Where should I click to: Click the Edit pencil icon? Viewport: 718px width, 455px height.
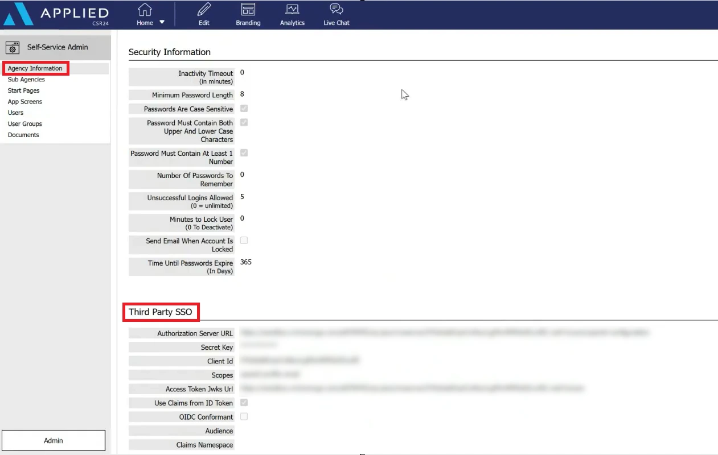click(x=204, y=10)
